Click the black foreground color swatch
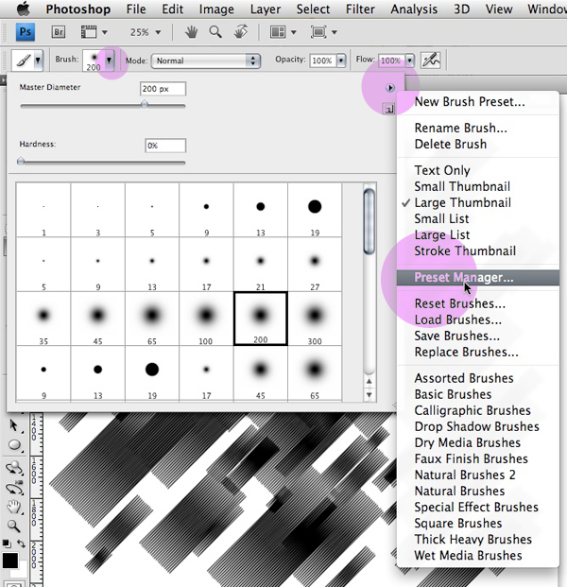Image resolution: width=567 pixels, height=587 pixels. pos(10,561)
